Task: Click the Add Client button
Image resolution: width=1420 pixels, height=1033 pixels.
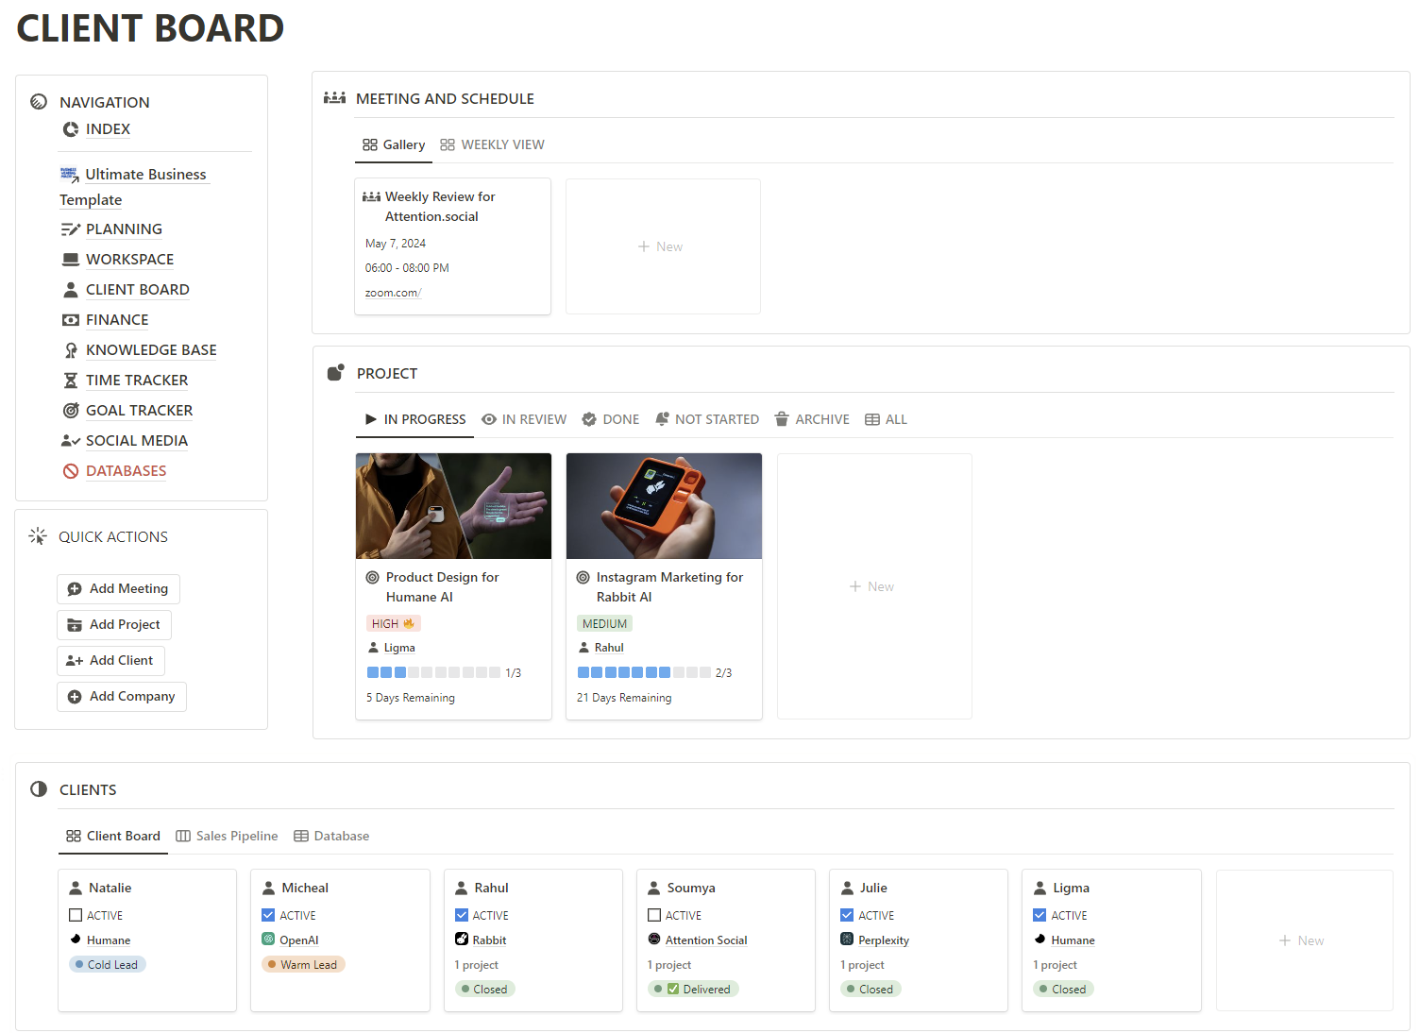Action: 110,660
